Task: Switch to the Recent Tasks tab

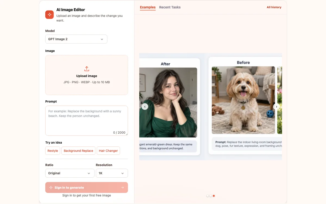Action: pyautogui.click(x=170, y=7)
